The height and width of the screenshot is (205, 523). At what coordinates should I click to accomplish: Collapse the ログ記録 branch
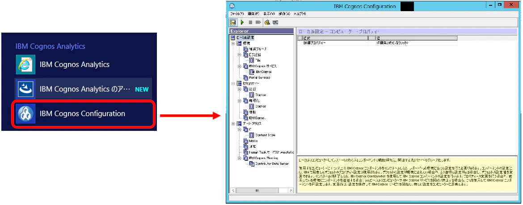click(x=239, y=54)
